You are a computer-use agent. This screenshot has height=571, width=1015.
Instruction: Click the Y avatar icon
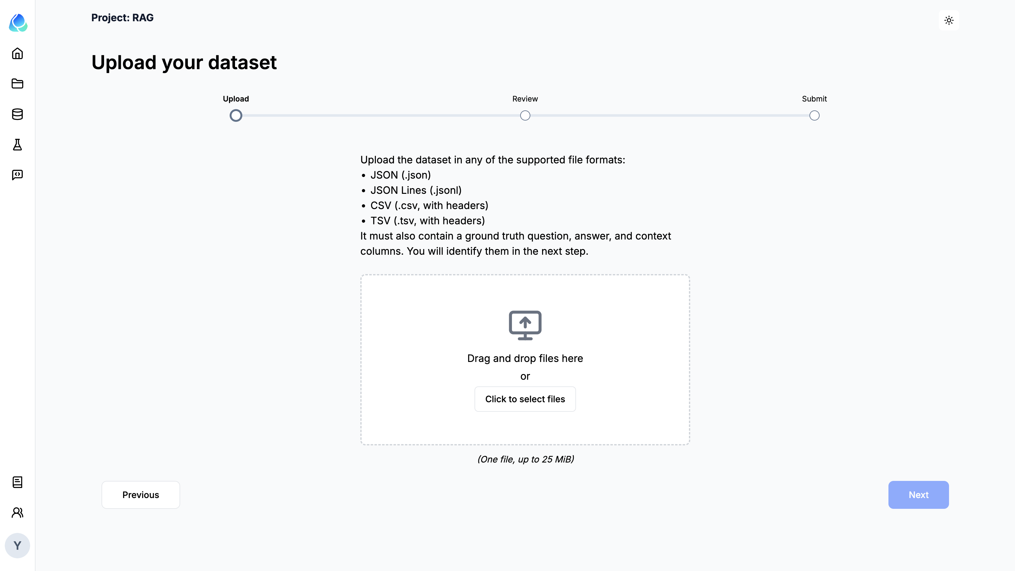(x=17, y=546)
